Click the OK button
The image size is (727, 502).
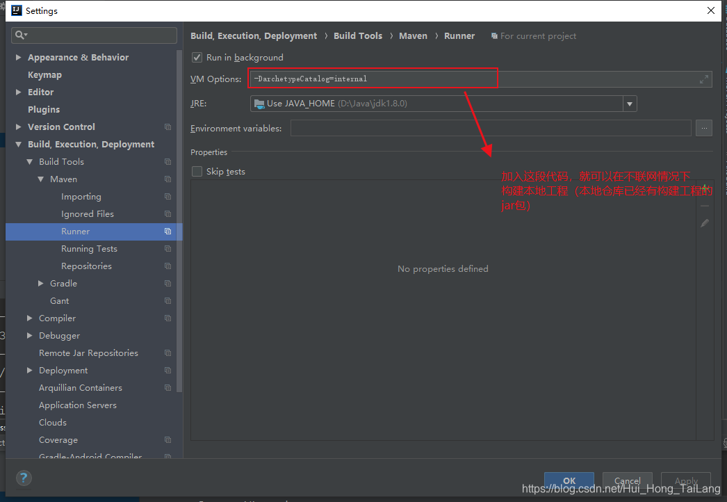tap(569, 480)
